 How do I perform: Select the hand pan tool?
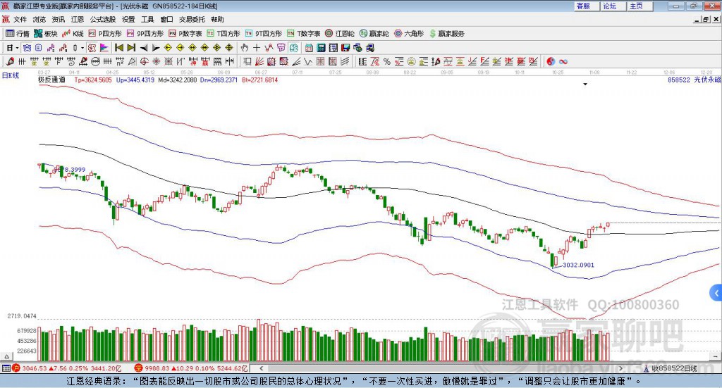pos(245,47)
